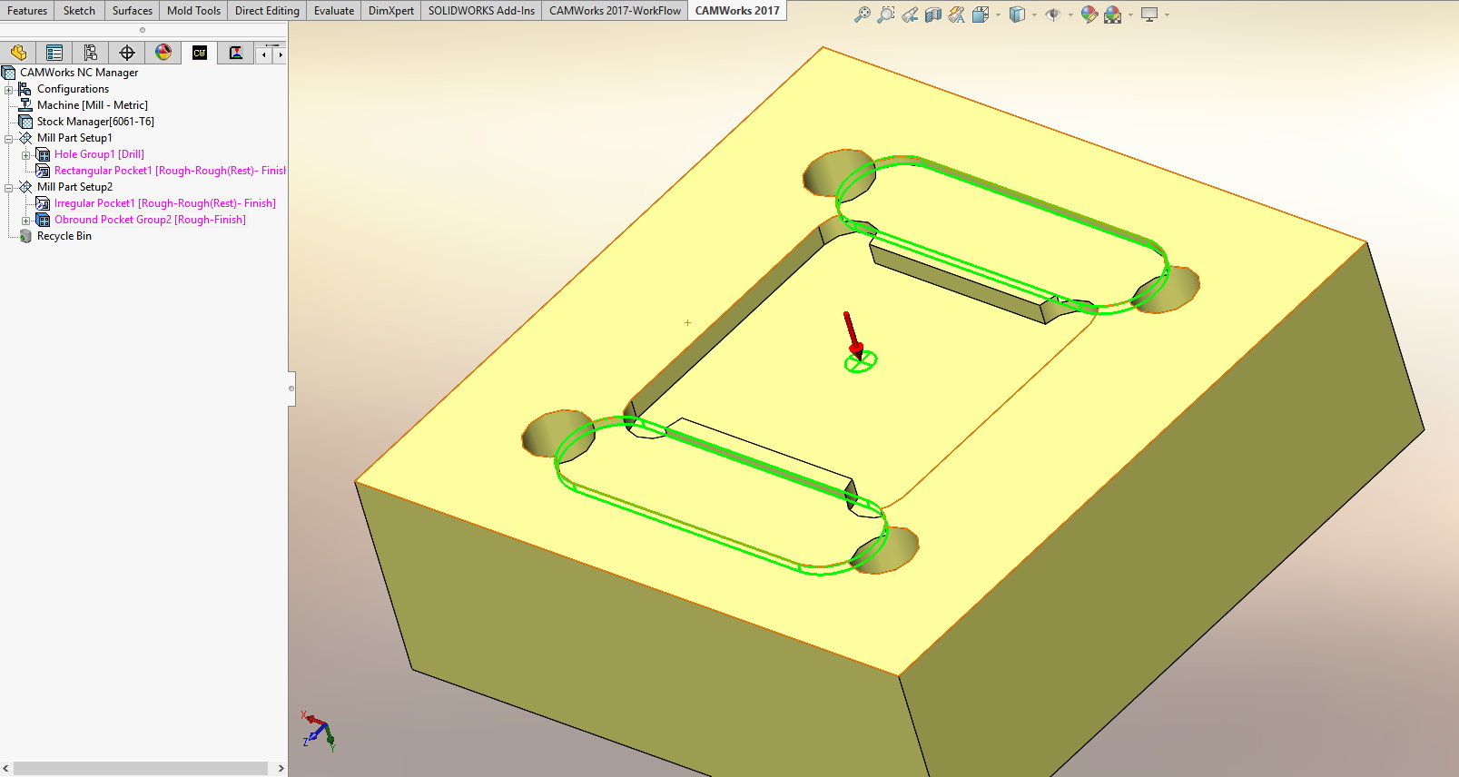
Task: Expand the Configurations tree node
Action: (x=9, y=89)
